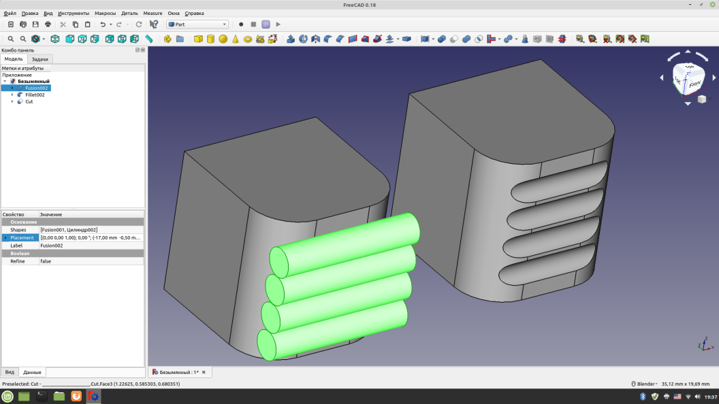719x404 pixels.
Task: Open the Macros list icon
Action: [x=266, y=24]
